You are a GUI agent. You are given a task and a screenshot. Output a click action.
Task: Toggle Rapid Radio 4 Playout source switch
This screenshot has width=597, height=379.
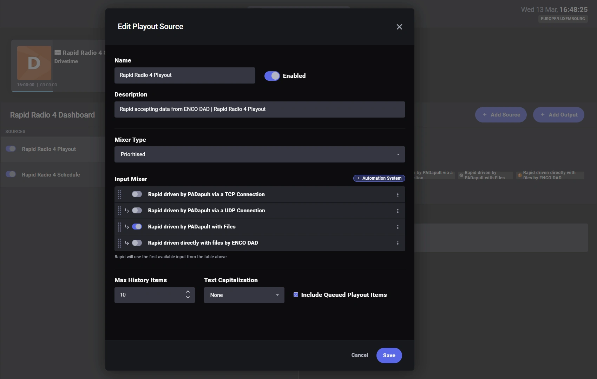(x=11, y=149)
